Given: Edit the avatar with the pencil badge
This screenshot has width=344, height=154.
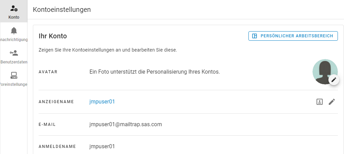Looking at the screenshot, I should coord(334,80).
